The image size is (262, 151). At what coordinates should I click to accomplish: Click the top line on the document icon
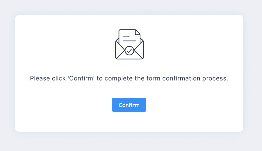(126, 37)
